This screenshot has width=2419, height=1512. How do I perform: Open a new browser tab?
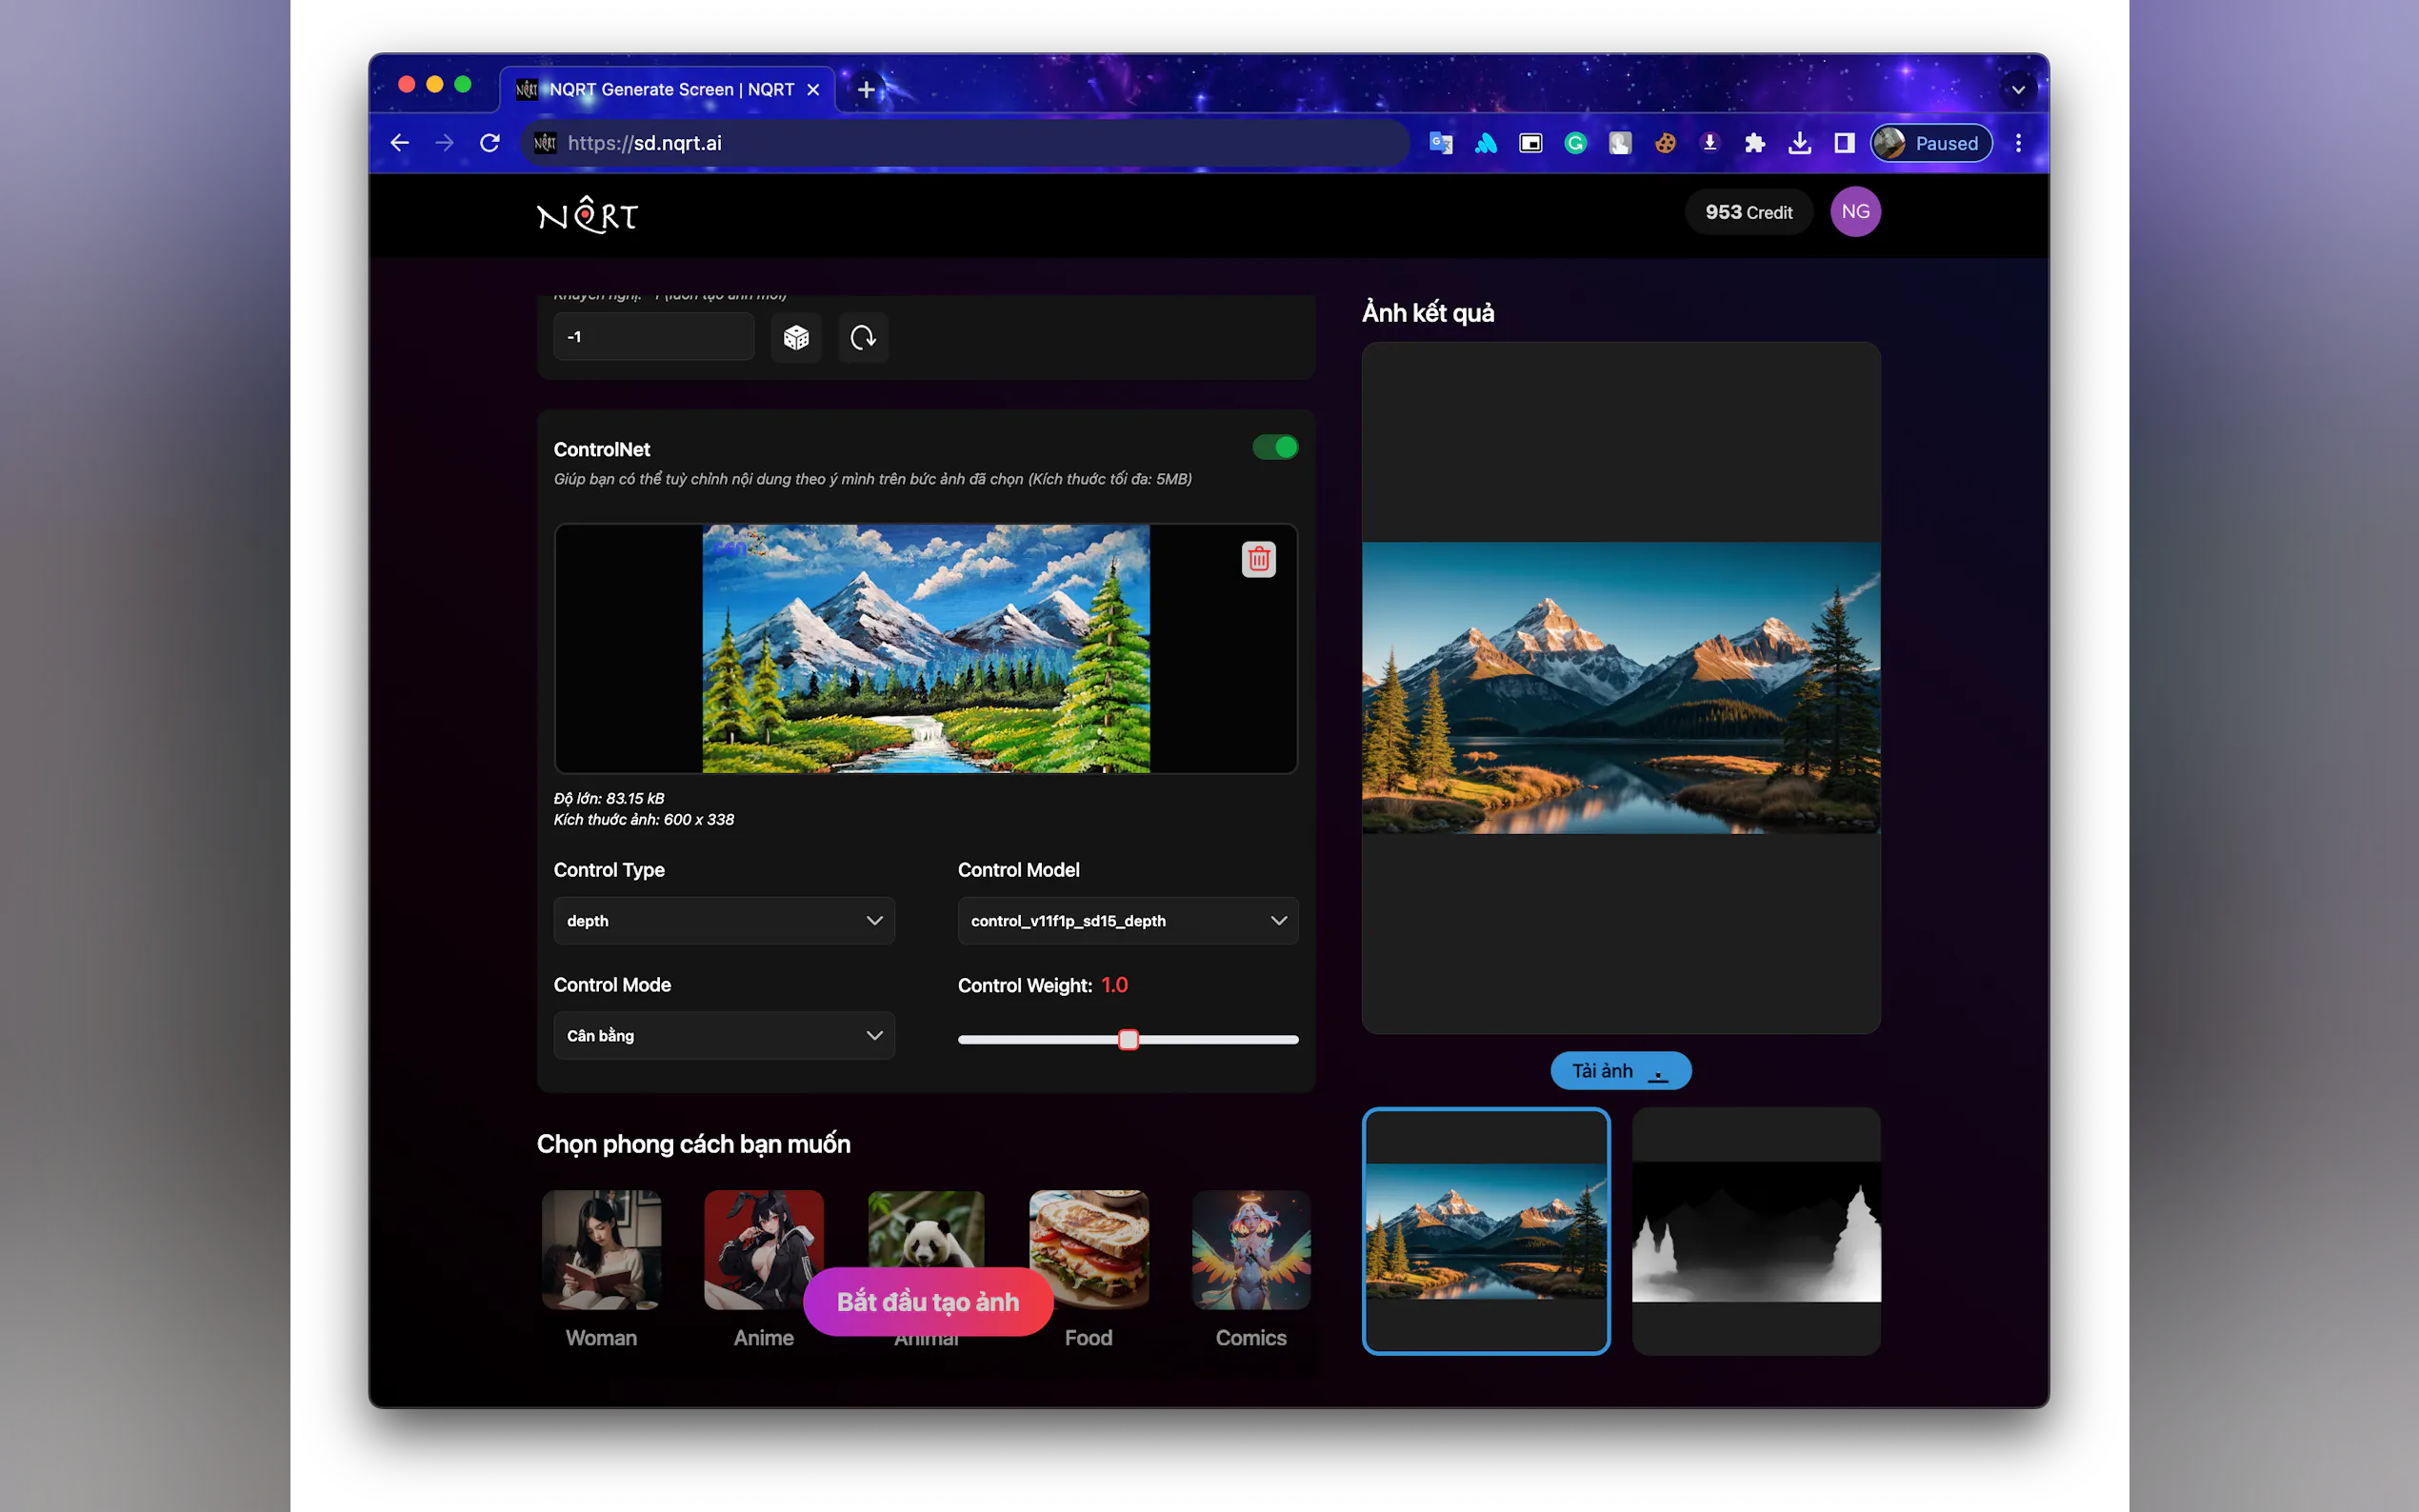pos(866,89)
